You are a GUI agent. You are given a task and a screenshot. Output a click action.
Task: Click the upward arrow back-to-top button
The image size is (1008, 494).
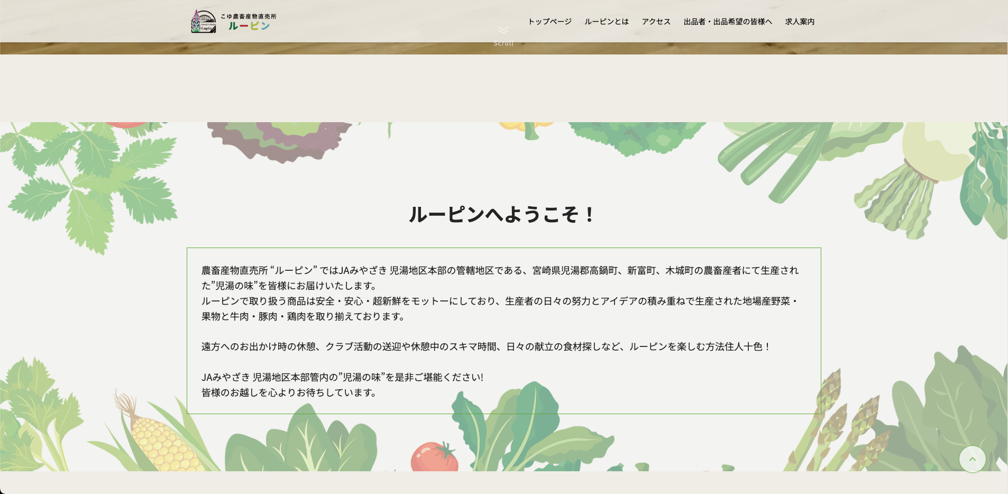pyautogui.click(x=972, y=459)
